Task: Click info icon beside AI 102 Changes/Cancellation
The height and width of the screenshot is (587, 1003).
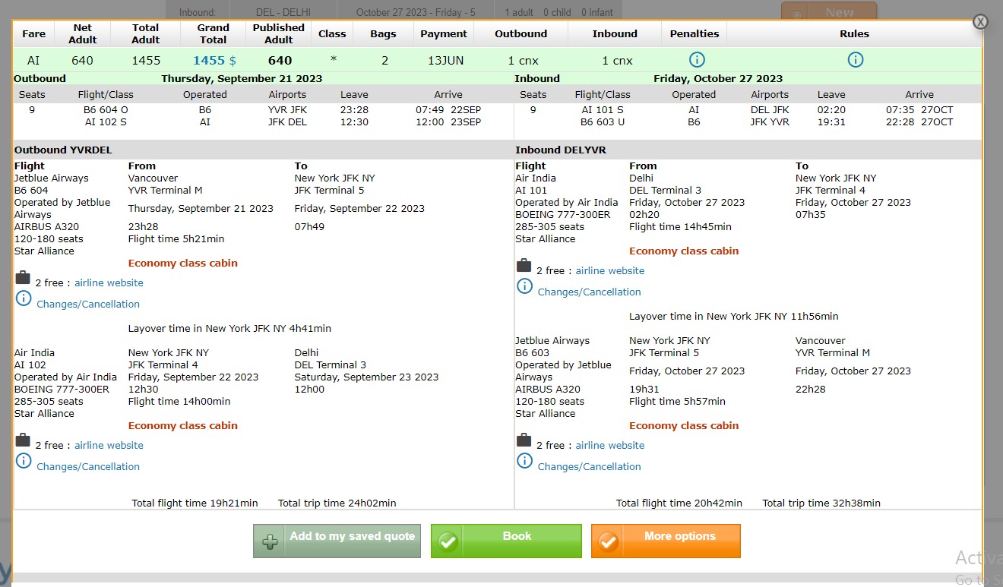Action: tap(24, 461)
